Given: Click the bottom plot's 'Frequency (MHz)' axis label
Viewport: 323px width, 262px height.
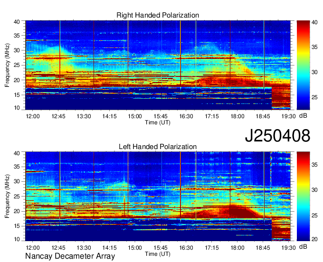Looking at the screenshot, I should coord(7,196).
